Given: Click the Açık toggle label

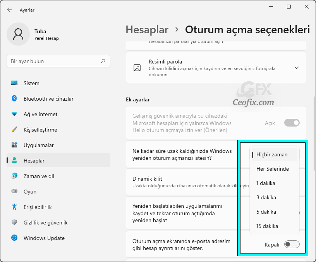Looking at the screenshot, I should pyautogui.click(x=270, y=123).
